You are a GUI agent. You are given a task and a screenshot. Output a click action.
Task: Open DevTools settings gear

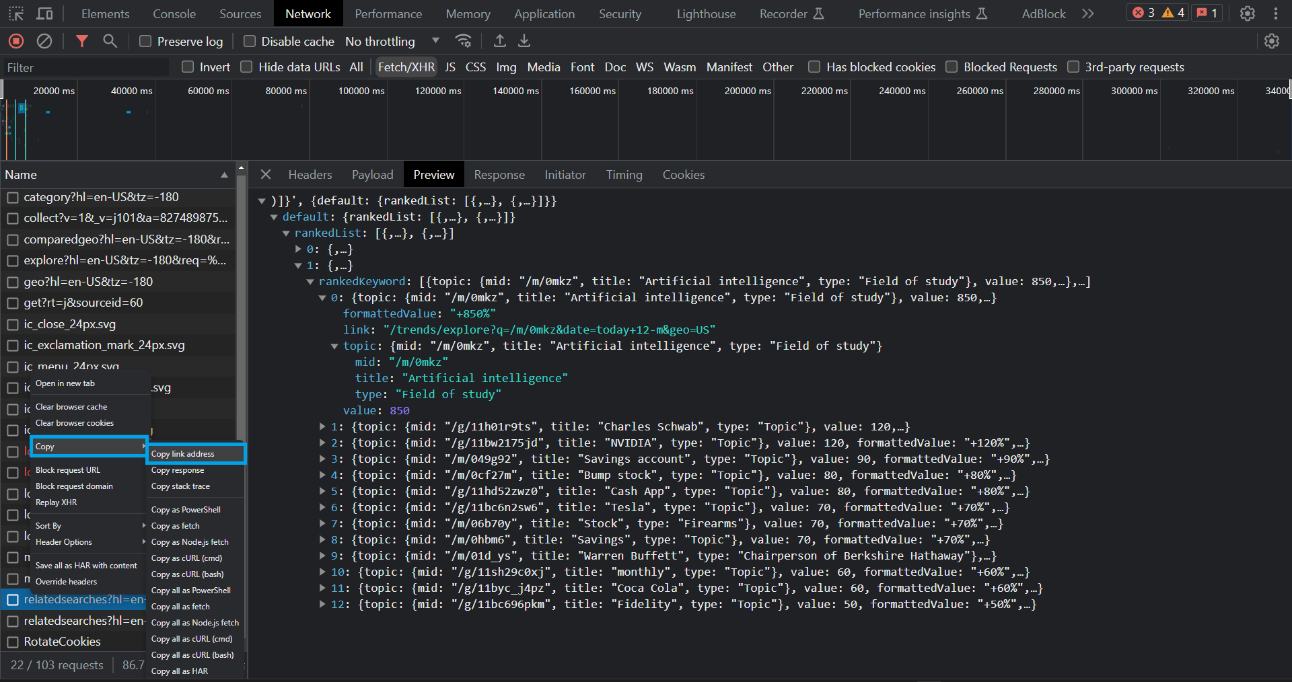[x=1248, y=13]
